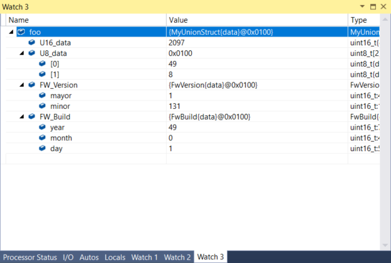Click the field icon beside mayor
This screenshot has height=263, width=391.
point(42,95)
